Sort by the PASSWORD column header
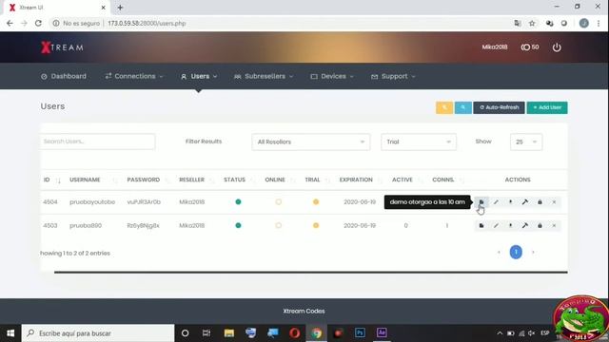Image resolution: width=609 pixels, height=342 pixels. [x=144, y=180]
